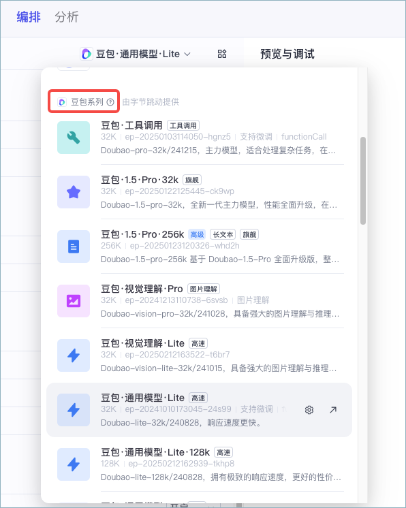Select the 豆包·视觉理解·Pro model
The image size is (406, 508).
(200, 301)
